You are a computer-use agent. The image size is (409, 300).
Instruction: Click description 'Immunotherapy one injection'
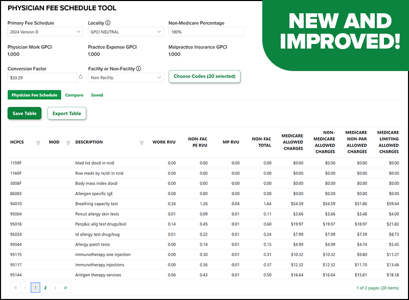tap(103, 255)
